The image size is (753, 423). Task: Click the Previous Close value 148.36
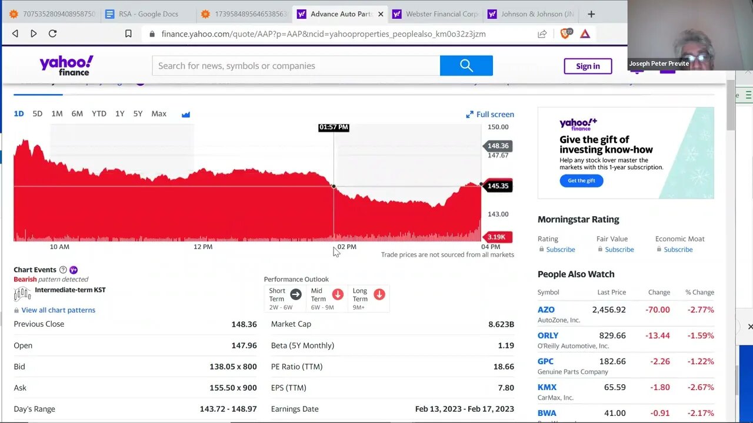[x=244, y=324]
